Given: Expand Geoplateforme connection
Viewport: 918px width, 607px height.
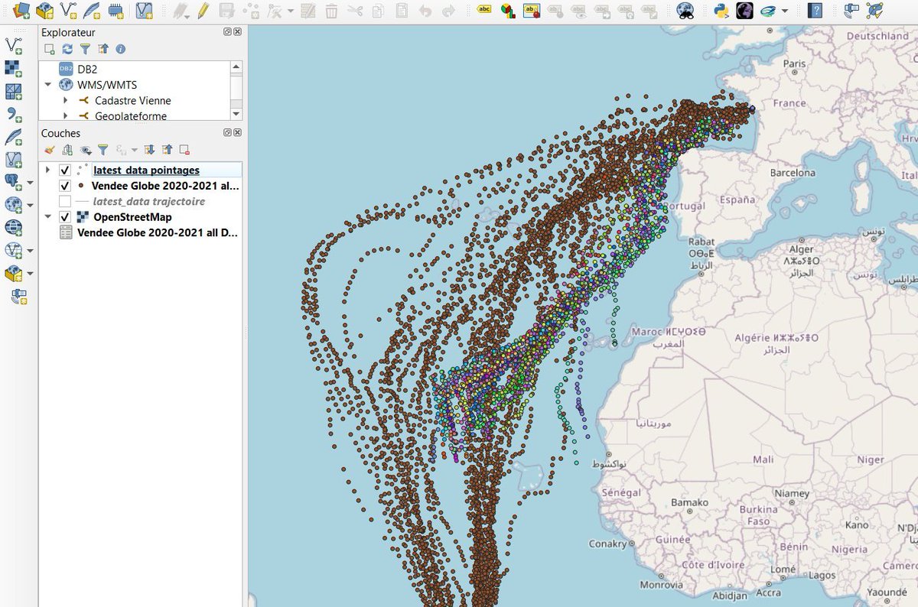Looking at the screenshot, I should (x=67, y=116).
